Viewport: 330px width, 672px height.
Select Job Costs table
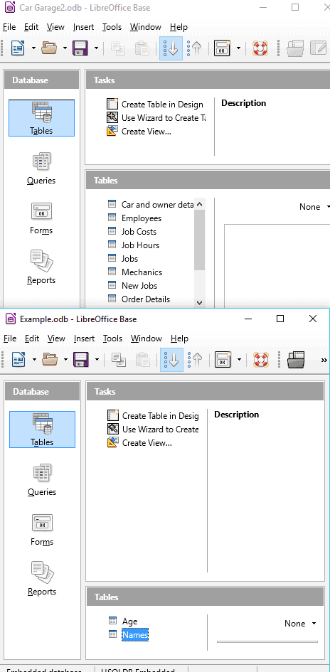[x=132, y=231]
